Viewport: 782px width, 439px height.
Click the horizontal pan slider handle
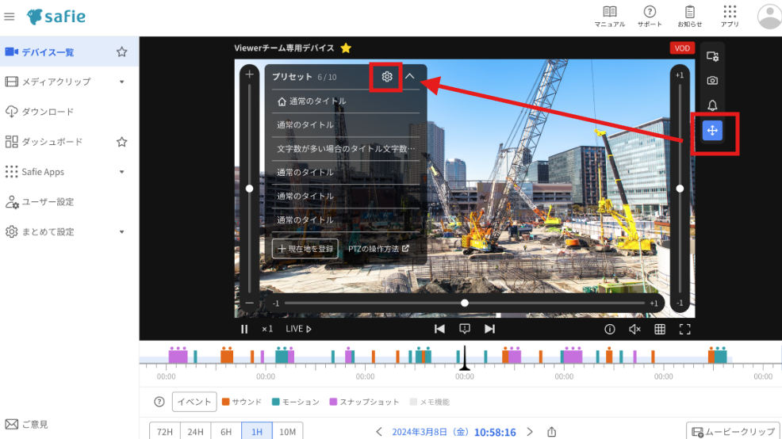[x=465, y=303]
